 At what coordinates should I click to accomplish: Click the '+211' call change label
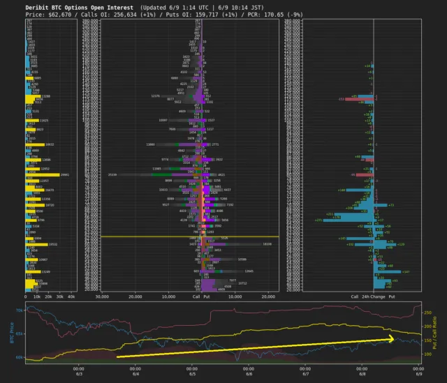[x=330, y=214]
